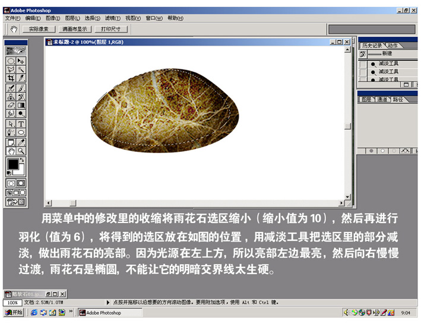Image resolution: width=421 pixels, height=325 pixels.
Task: Click document window down scroll arrow
Action: click(347, 197)
